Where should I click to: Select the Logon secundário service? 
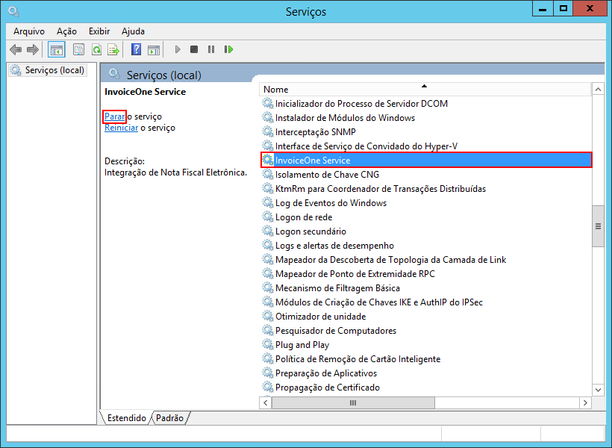click(x=310, y=231)
